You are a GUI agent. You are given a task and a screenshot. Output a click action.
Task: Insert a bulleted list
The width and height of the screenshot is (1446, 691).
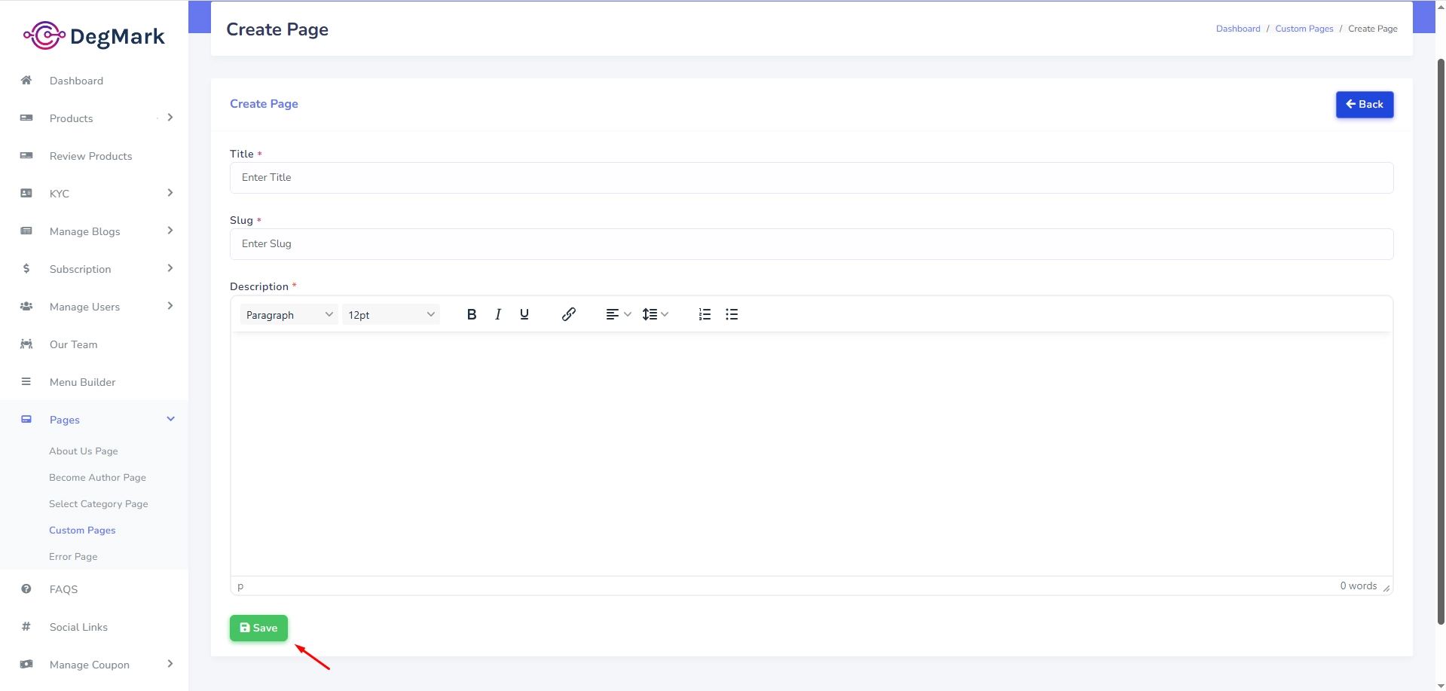pos(732,314)
